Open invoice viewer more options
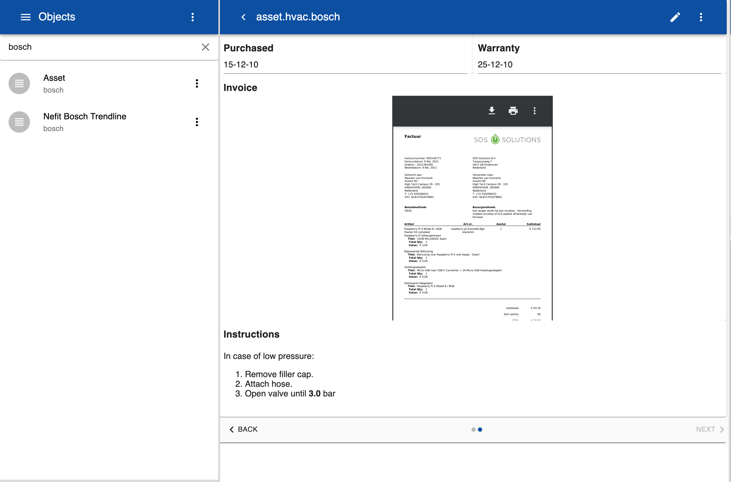This screenshot has width=731, height=482. tap(535, 111)
